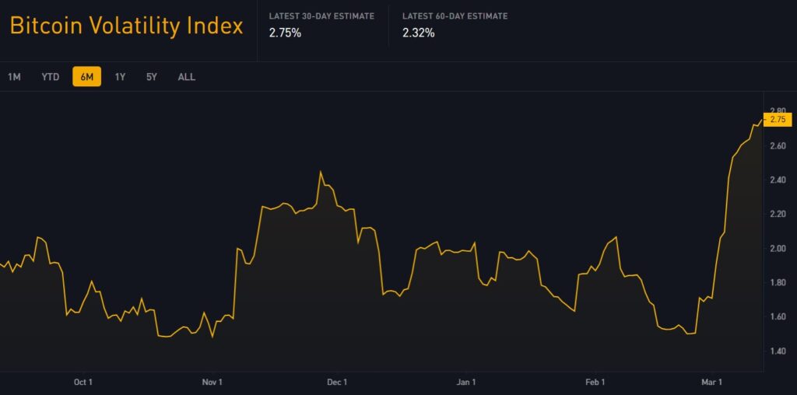
Task: Select the 1M time range tab
Action: 14,77
